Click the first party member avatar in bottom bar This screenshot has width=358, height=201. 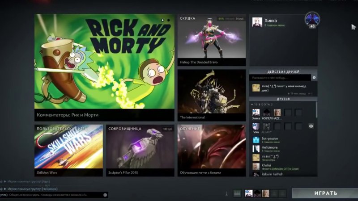point(249,193)
